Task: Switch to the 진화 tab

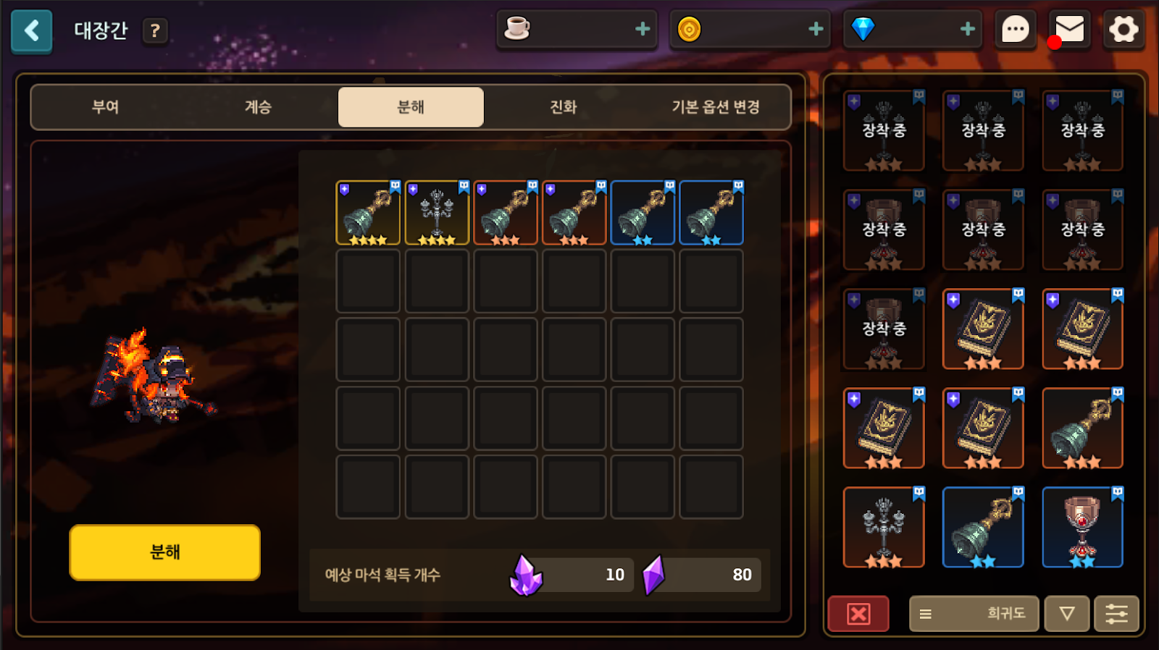Action: [564, 107]
